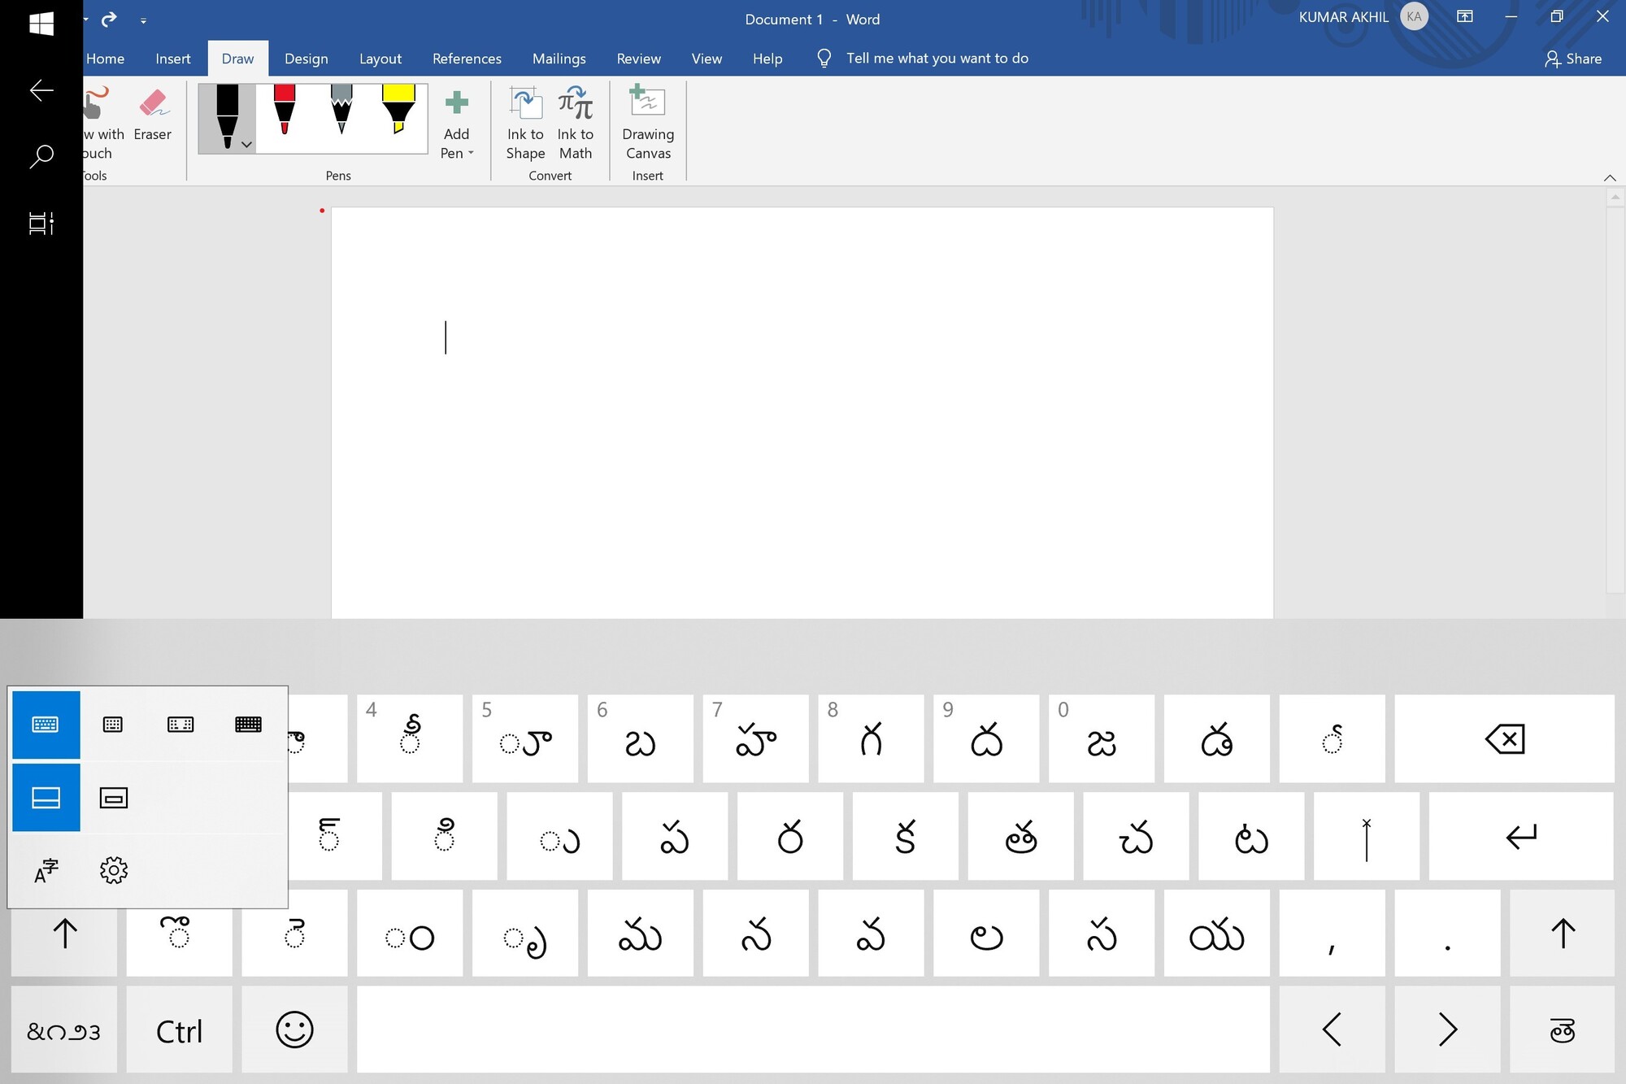Click the tablet mode Back arrow

pyautogui.click(x=41, y=90)
